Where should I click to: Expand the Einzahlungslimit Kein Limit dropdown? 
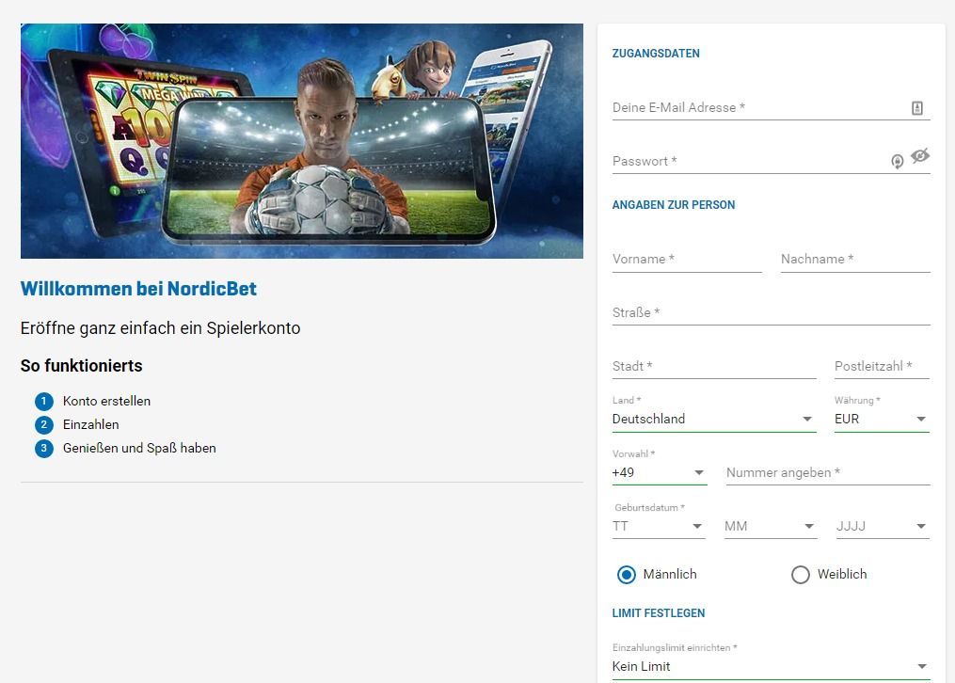[772, 667]
